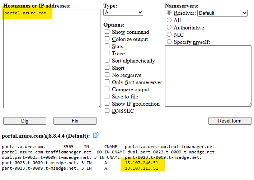Enable the Compare output checkbox
This screenshot has width=254, height=180.
pyautogui.click(x=107, y=89)
